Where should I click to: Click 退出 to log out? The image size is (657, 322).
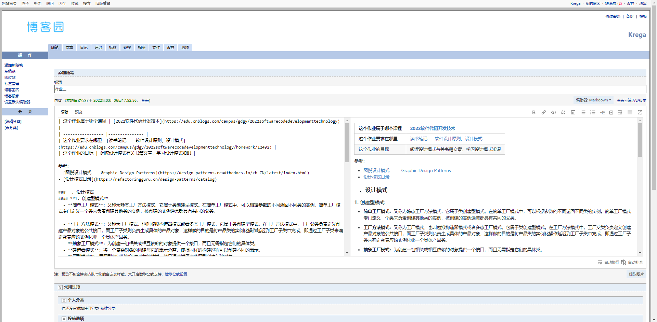point(643,3)
